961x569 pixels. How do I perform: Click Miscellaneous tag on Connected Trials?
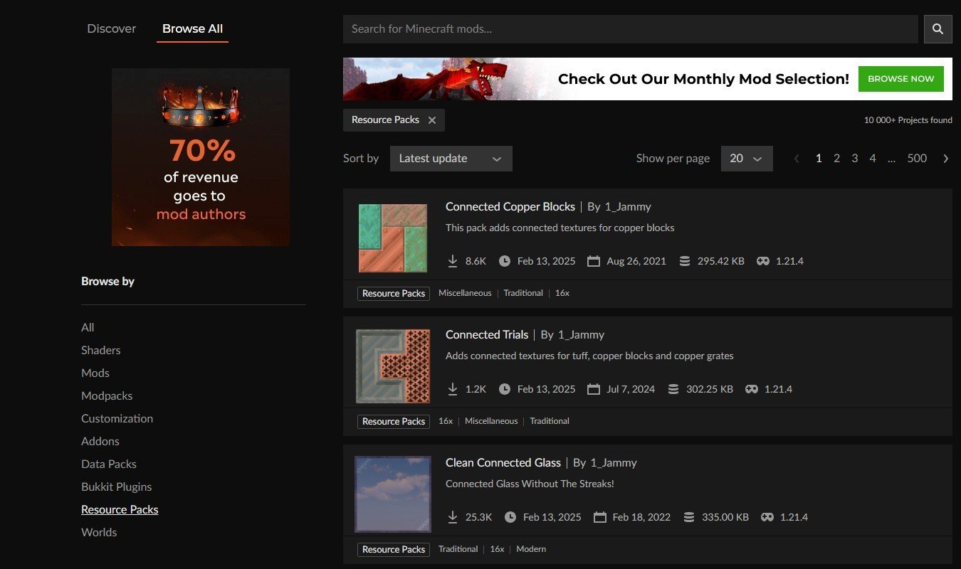pyautogui.click(x=491, y=421)
